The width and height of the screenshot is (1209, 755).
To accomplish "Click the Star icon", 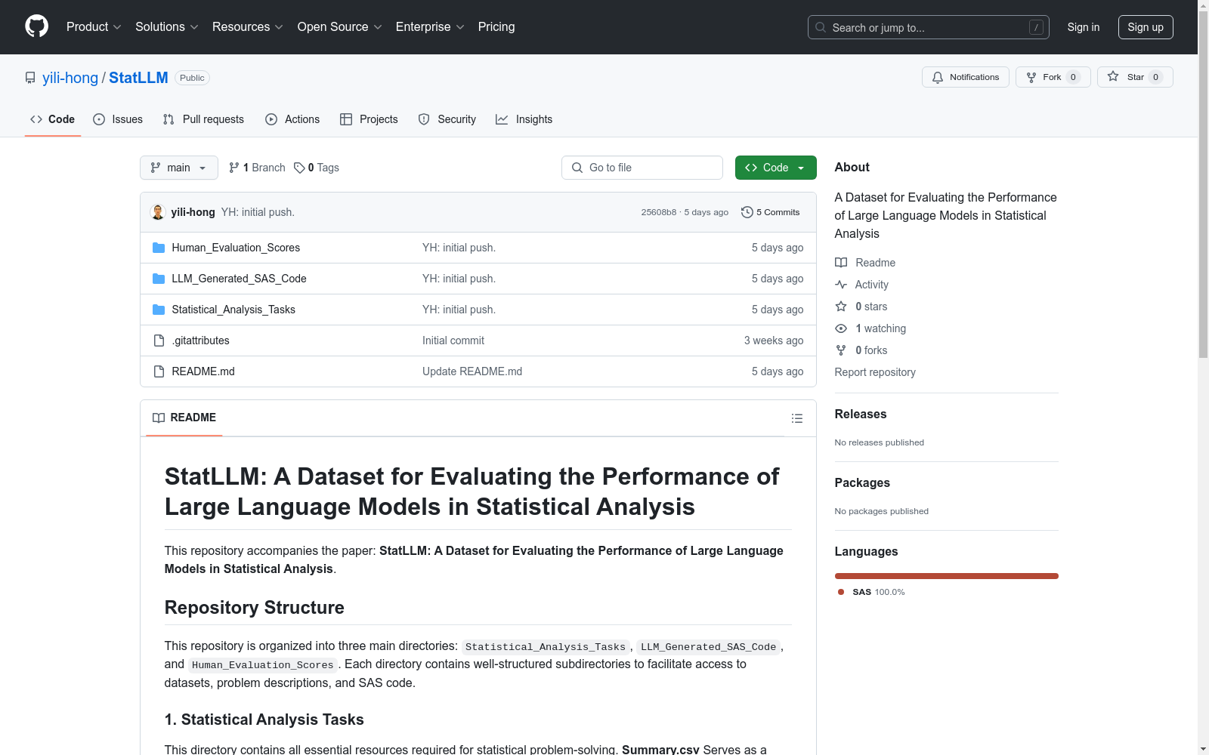I will click(1113, 76).
